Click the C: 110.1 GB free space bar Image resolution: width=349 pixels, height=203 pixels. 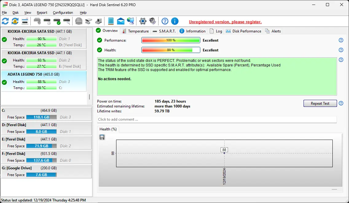point(41,117)
